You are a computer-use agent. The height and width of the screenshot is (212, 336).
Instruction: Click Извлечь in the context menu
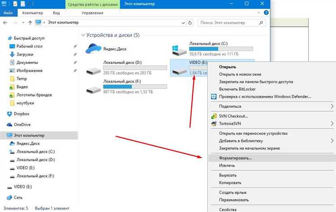pyautogui.click(x=227, y=165)
